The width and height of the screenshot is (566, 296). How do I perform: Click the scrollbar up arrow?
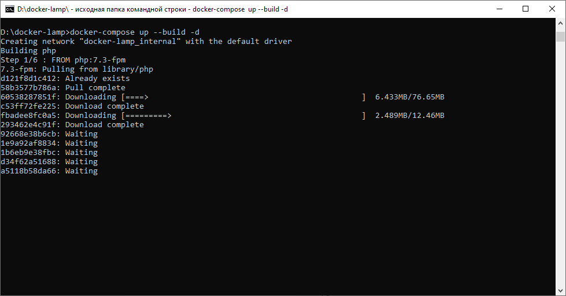point(560,23)
